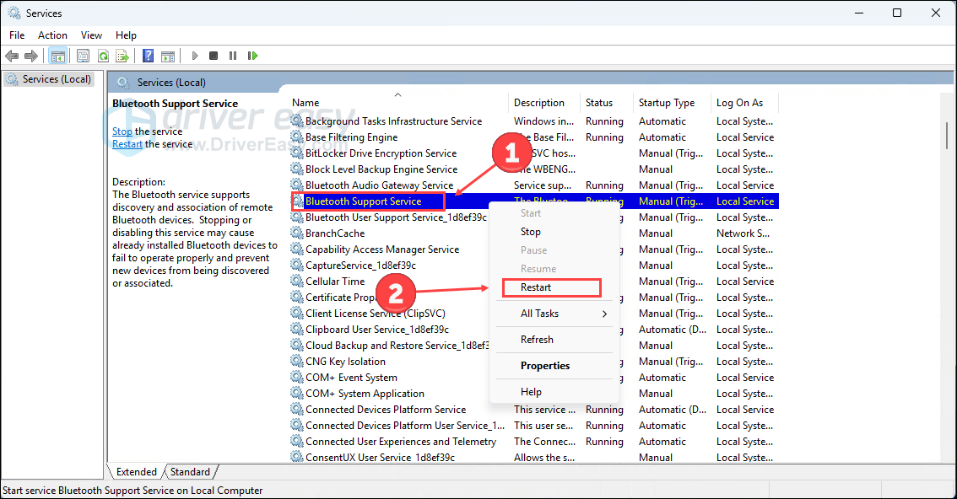The width and height of the screenshot is (957, 499).
Task: Select Properties in the context menu
Action: pyautogui.click(x=545, y=366)
